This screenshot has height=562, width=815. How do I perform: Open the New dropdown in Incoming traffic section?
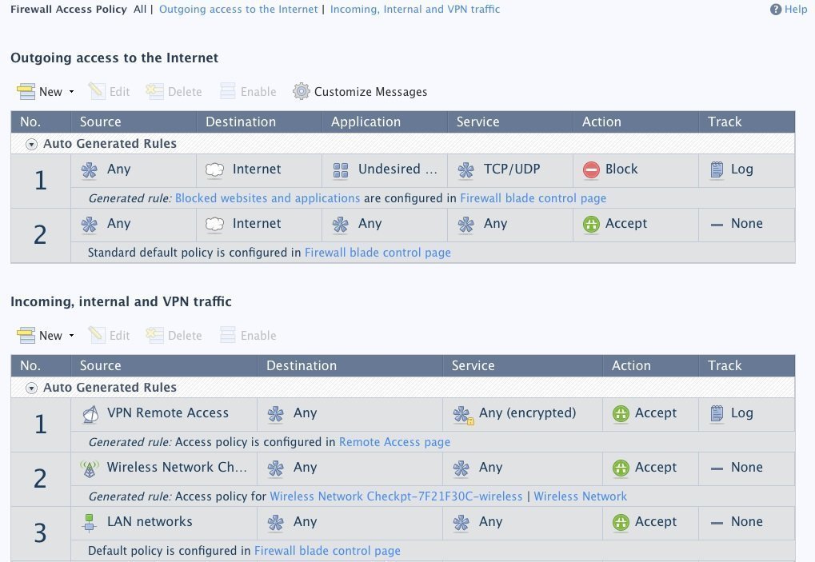click(71, 336)
